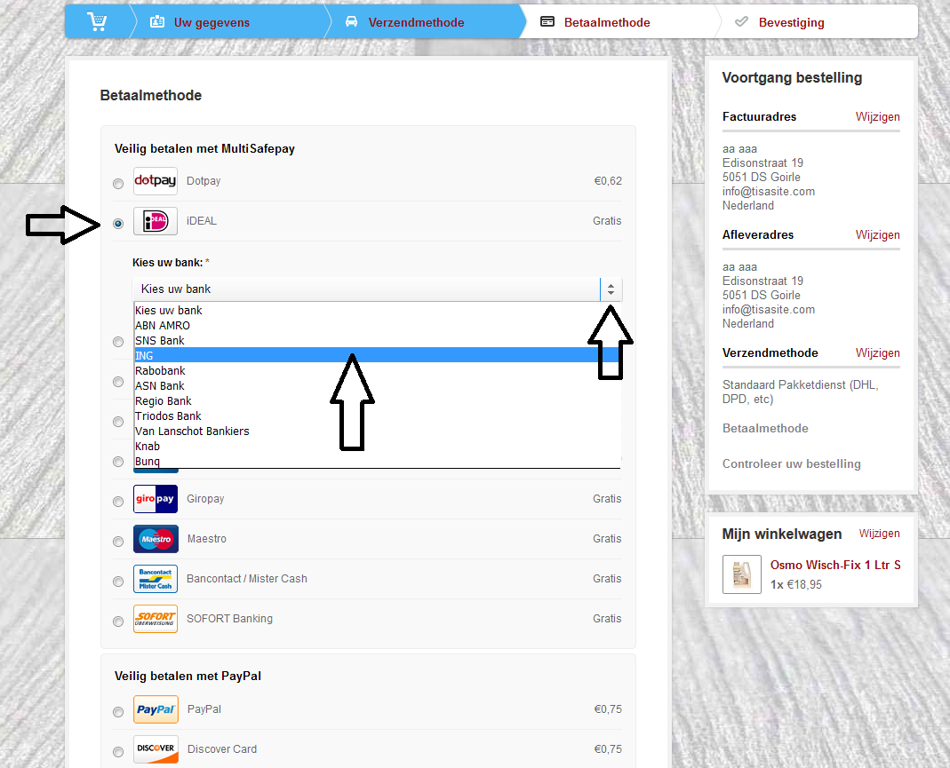
Task: Choose Bunq from the bank list
Action: (378, 461)
